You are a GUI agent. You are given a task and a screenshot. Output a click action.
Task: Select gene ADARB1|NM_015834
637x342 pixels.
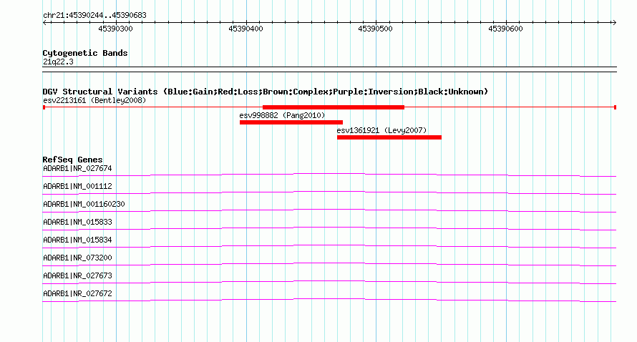(77, 240)
